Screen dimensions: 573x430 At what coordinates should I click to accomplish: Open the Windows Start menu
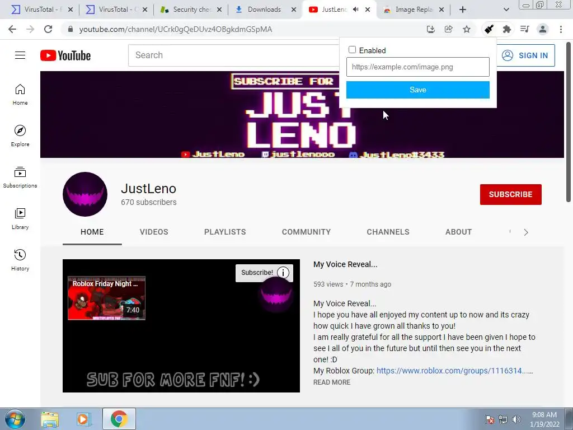coord(15,419)
